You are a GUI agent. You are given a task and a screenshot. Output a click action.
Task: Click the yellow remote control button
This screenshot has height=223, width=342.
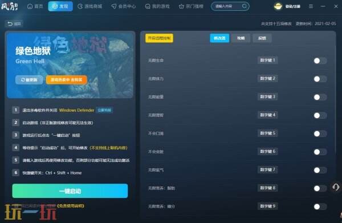159,38
